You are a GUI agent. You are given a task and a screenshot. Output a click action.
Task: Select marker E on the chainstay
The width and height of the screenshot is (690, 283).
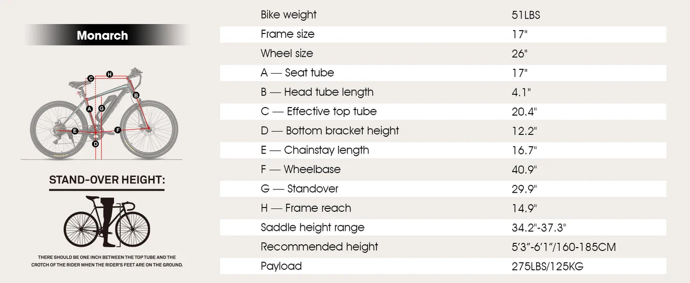pos(75,131)
